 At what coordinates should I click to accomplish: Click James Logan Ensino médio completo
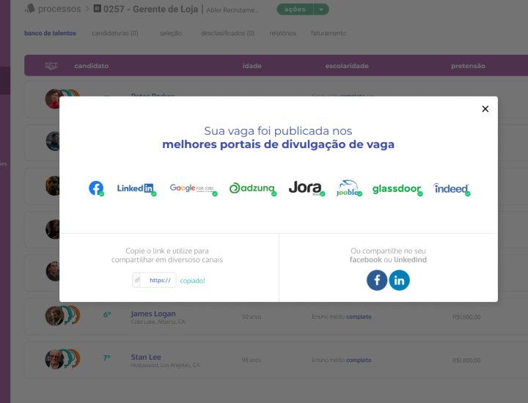342,317
